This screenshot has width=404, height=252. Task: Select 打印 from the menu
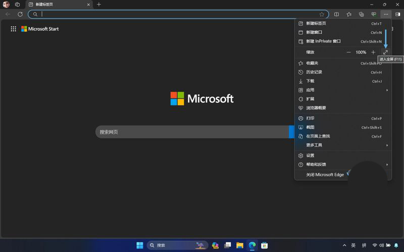pyautogui.click(x=343, y=118)
